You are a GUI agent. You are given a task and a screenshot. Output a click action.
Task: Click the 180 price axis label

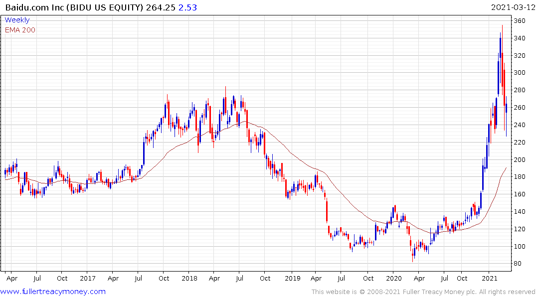[520, 177]
